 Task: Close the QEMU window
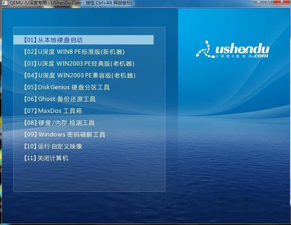[x=282, y=2]
